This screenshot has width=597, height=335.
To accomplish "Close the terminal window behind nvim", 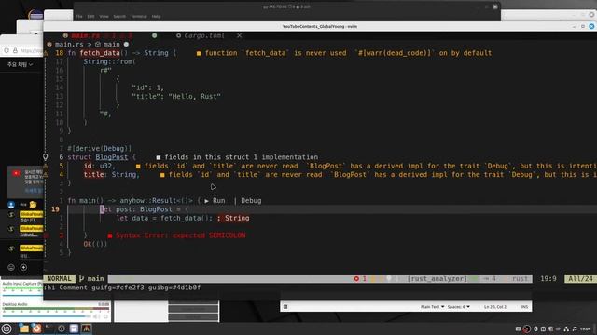I will 495,7.
